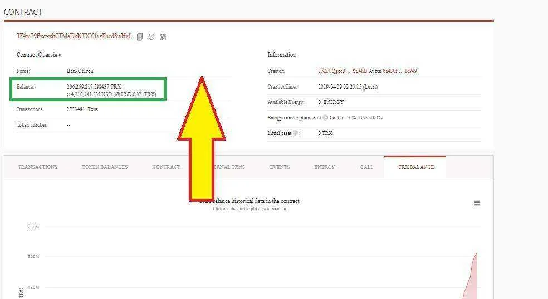Click the Token Tracker row dash value
Screen dimensions: 548x299
68,125
